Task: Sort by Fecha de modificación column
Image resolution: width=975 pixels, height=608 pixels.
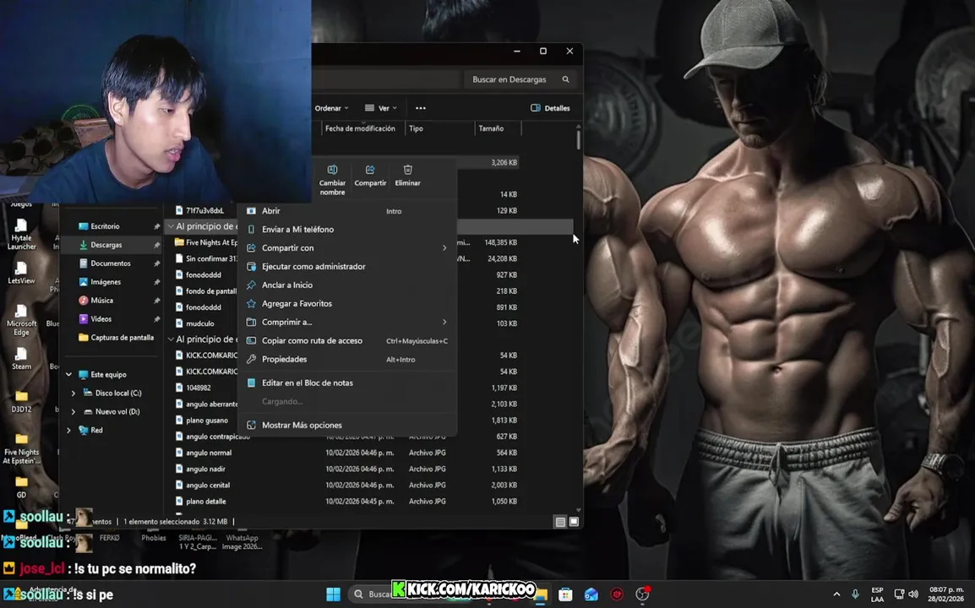Action: [360, 128]
